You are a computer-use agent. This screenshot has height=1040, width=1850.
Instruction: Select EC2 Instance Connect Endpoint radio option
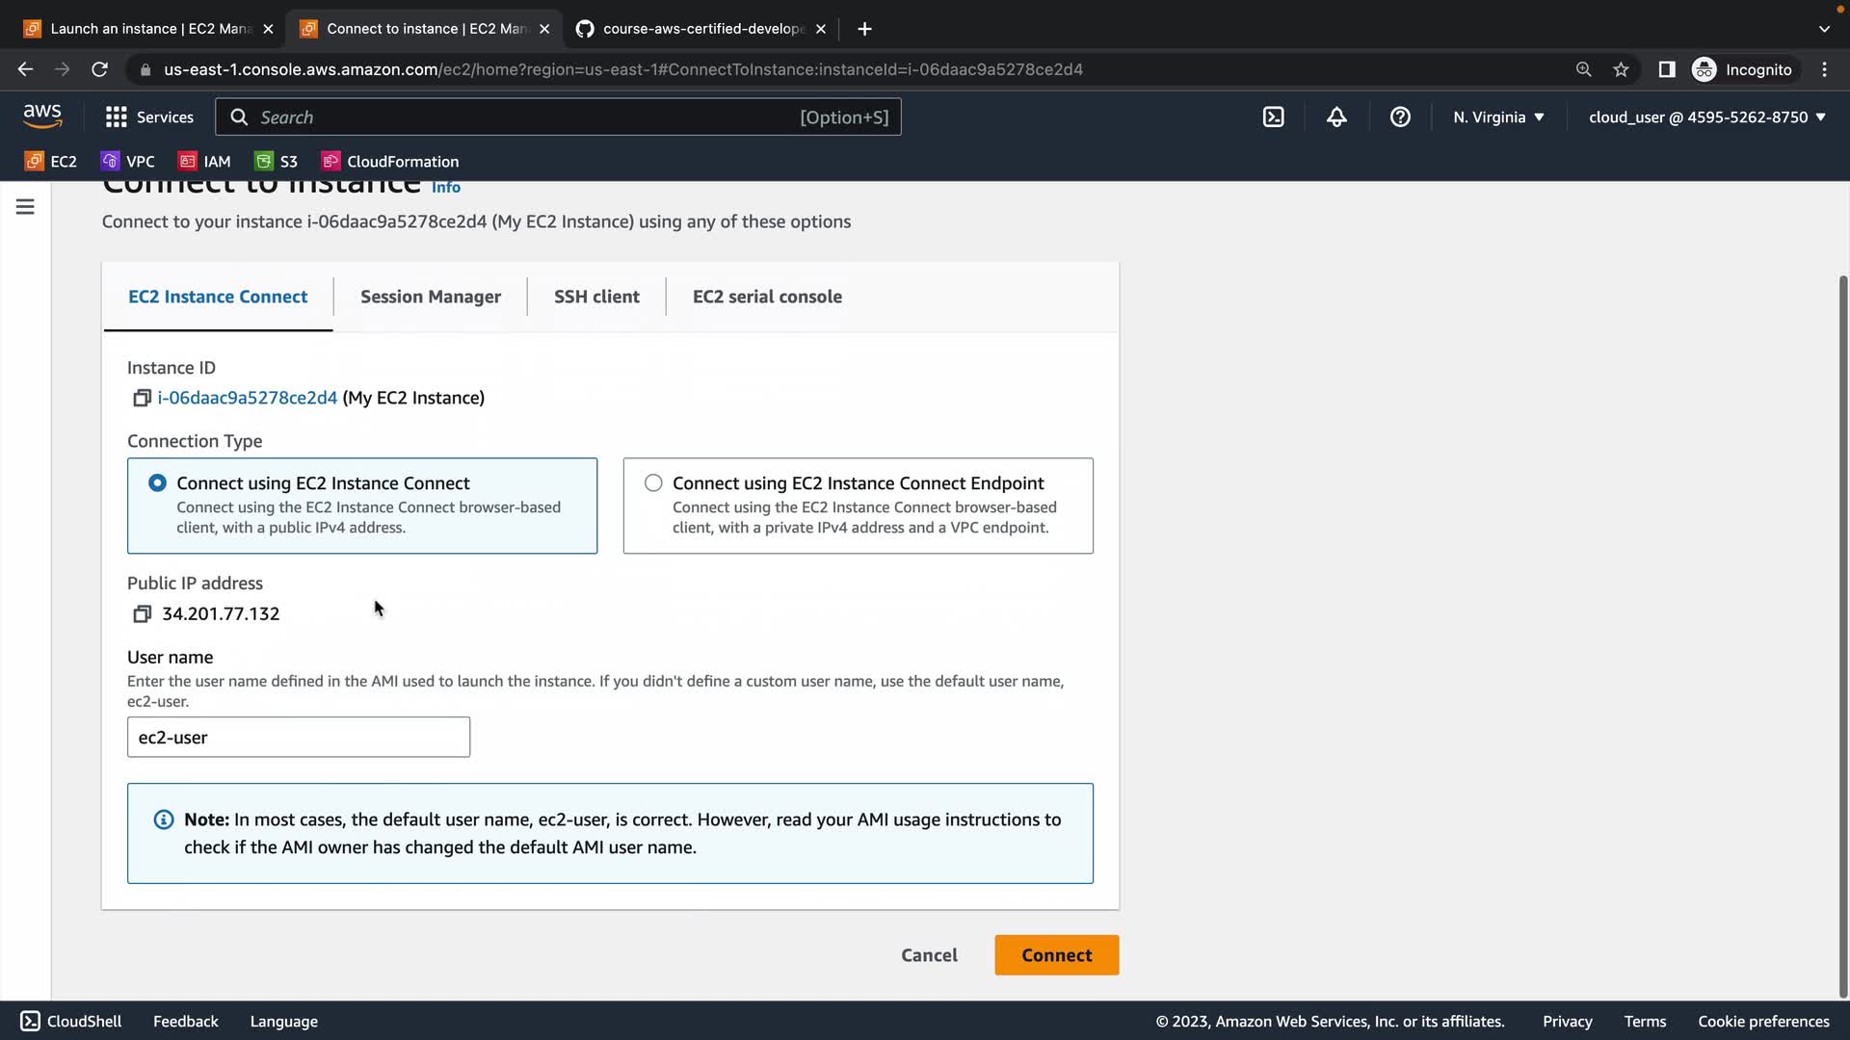(653, 483)
